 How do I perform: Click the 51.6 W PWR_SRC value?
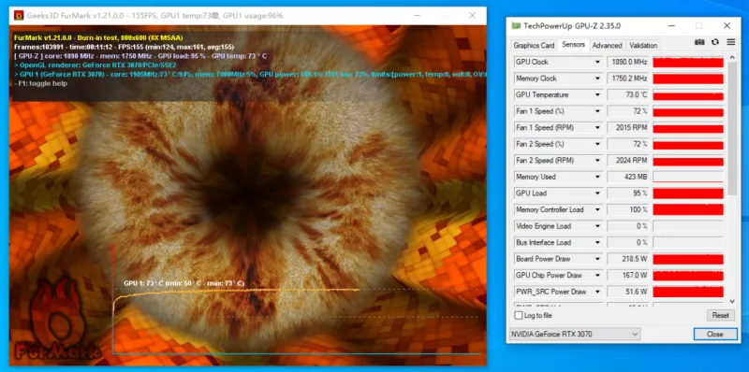[x=627, y=292]
